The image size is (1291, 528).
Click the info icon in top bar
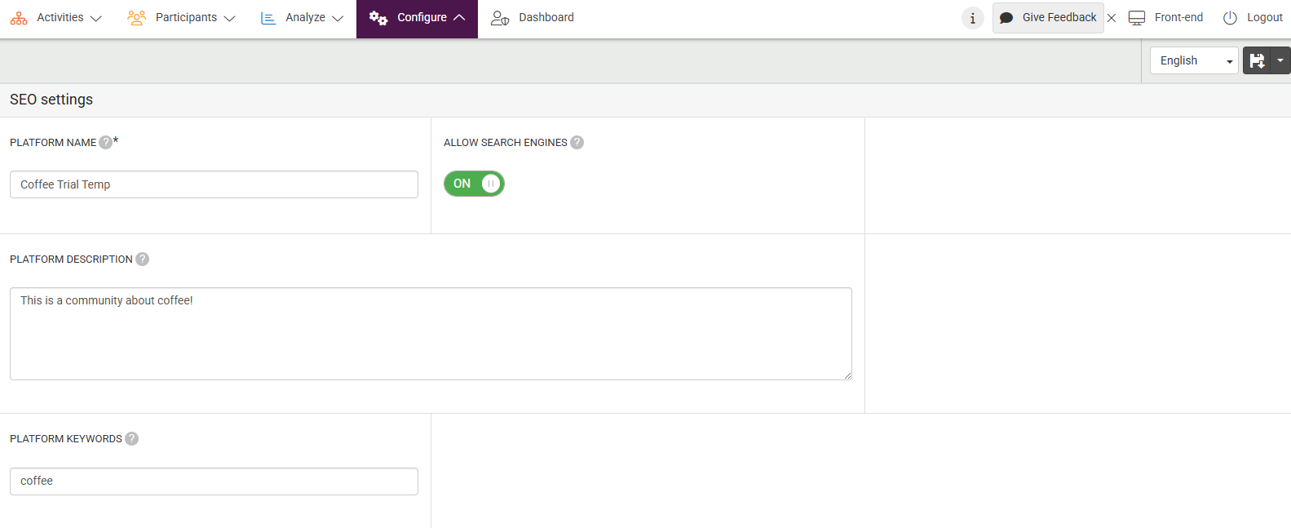[x=972, y=18]
